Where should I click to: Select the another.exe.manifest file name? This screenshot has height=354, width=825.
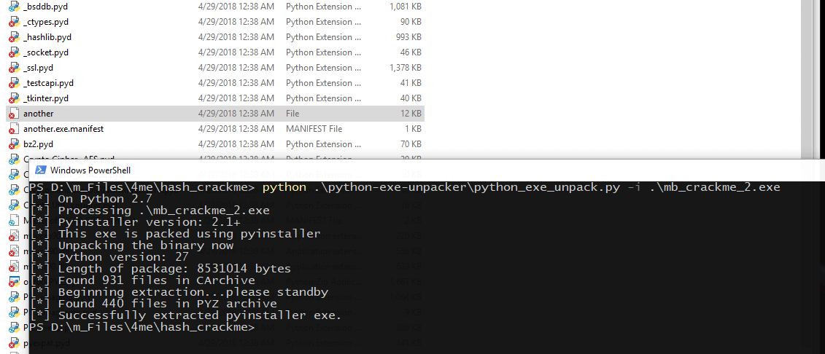point(63,129)
